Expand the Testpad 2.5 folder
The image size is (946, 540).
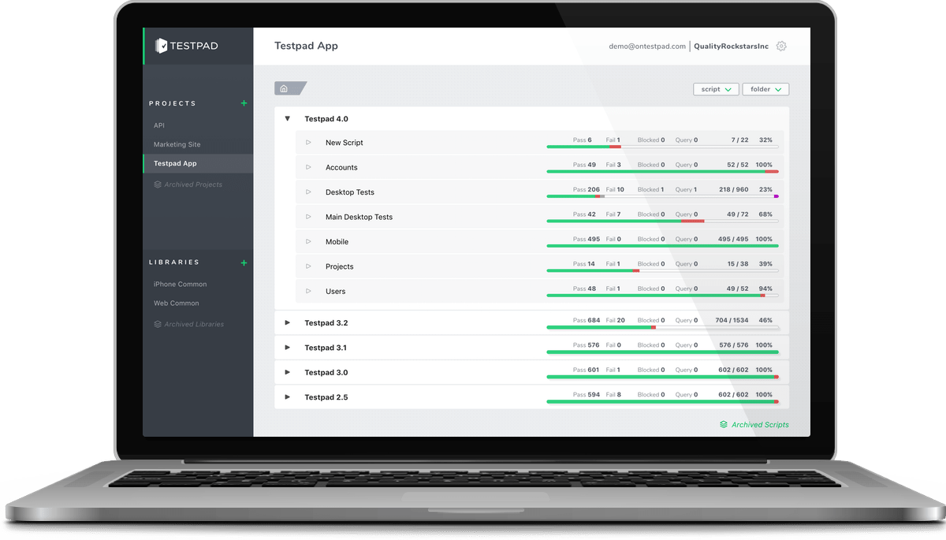point(288,397)
